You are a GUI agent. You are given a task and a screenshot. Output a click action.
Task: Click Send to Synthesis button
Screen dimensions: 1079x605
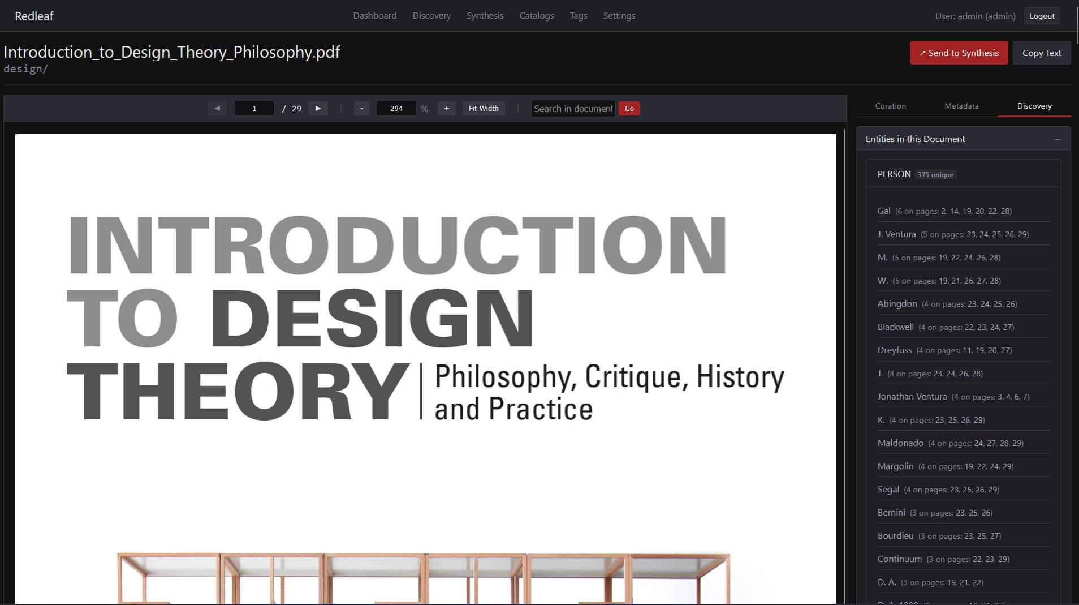click(959, 53)
